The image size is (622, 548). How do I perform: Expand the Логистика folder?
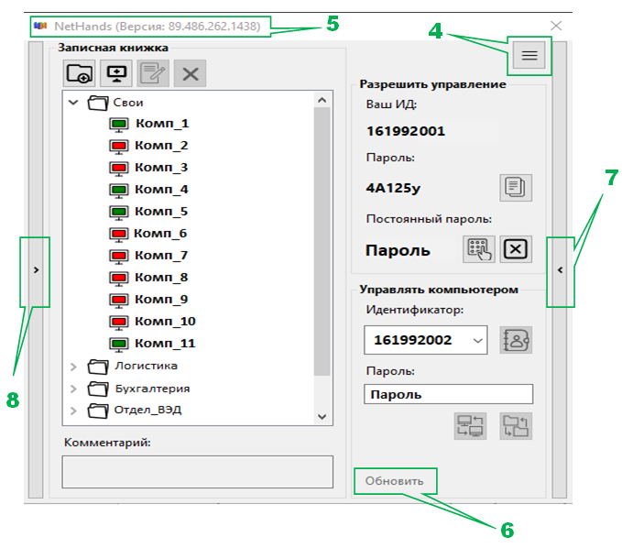click(x=74, y=367)
